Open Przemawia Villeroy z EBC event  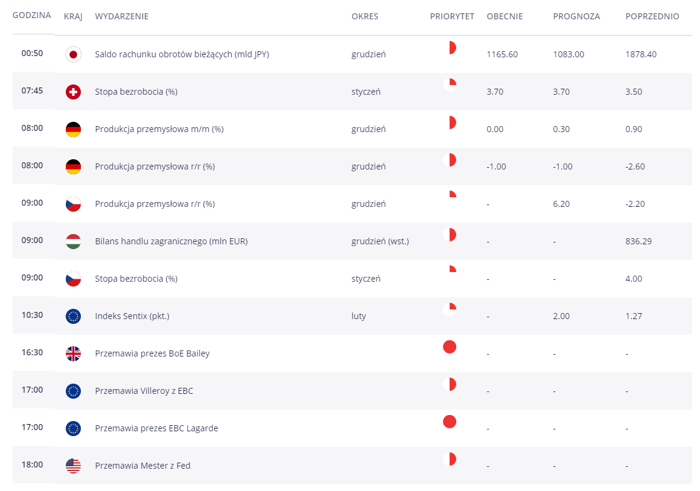click(x=144, y=391)
